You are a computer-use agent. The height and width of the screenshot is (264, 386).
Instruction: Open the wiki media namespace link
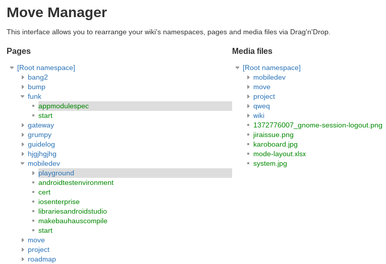click(x=258, y=115)
